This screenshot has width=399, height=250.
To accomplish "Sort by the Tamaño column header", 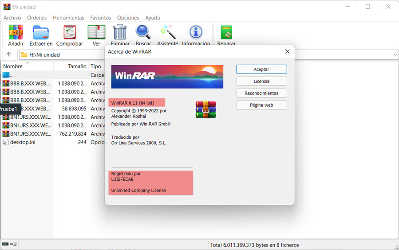I will click(x=71, y=66).
